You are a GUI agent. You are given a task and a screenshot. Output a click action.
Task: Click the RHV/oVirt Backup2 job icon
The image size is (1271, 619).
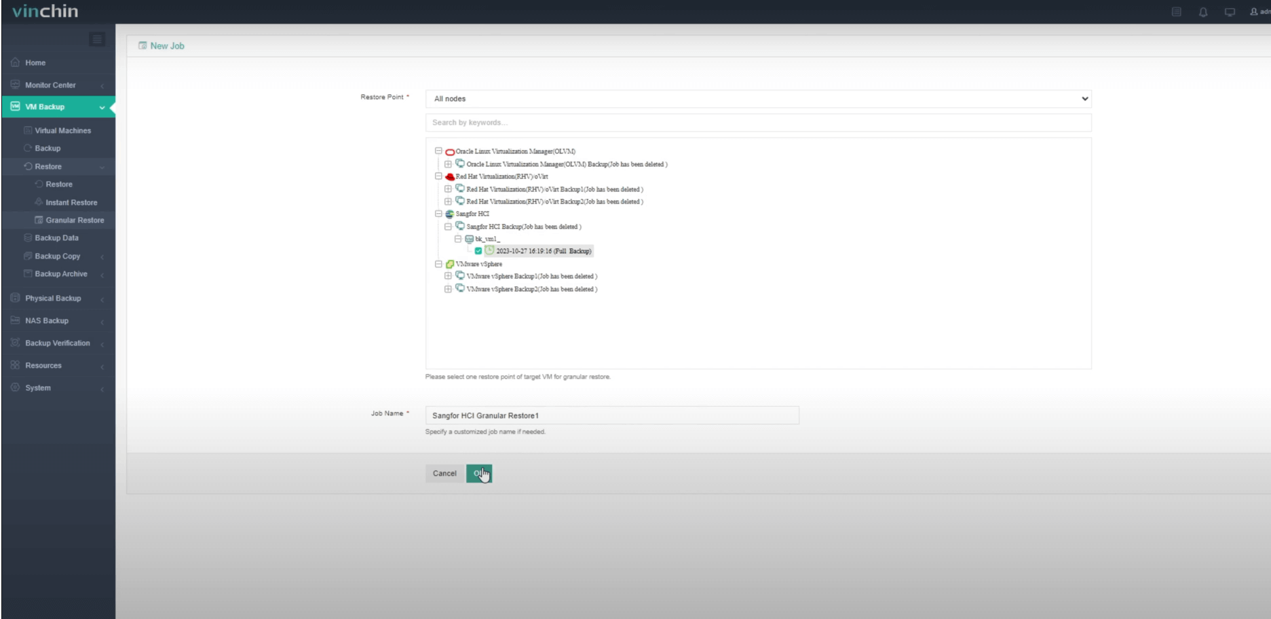pyautogui.click(x=460, y=201)
